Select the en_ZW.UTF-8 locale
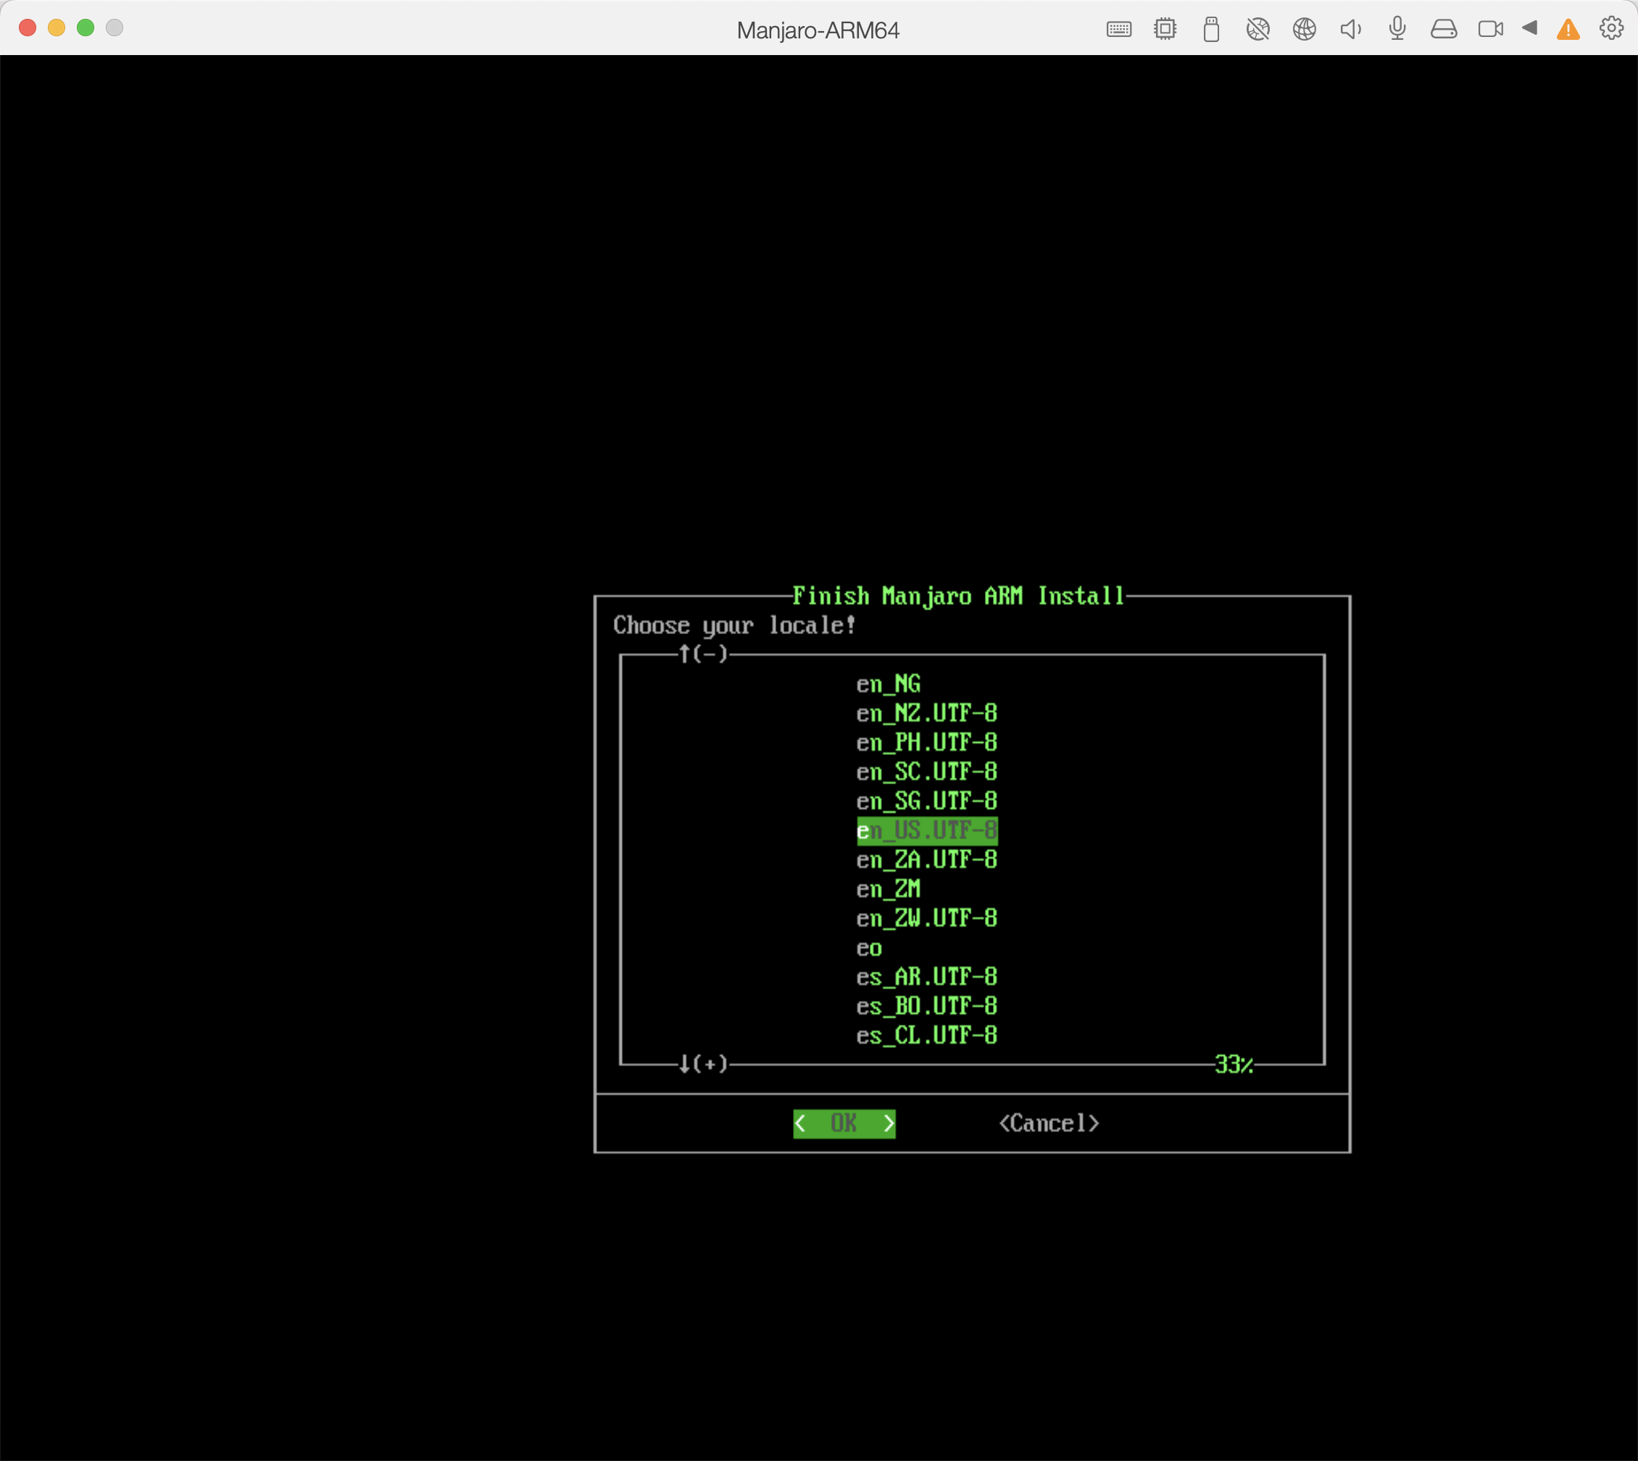The width and height of the screenshot is (1638, 1461). (x=926, y=918)
